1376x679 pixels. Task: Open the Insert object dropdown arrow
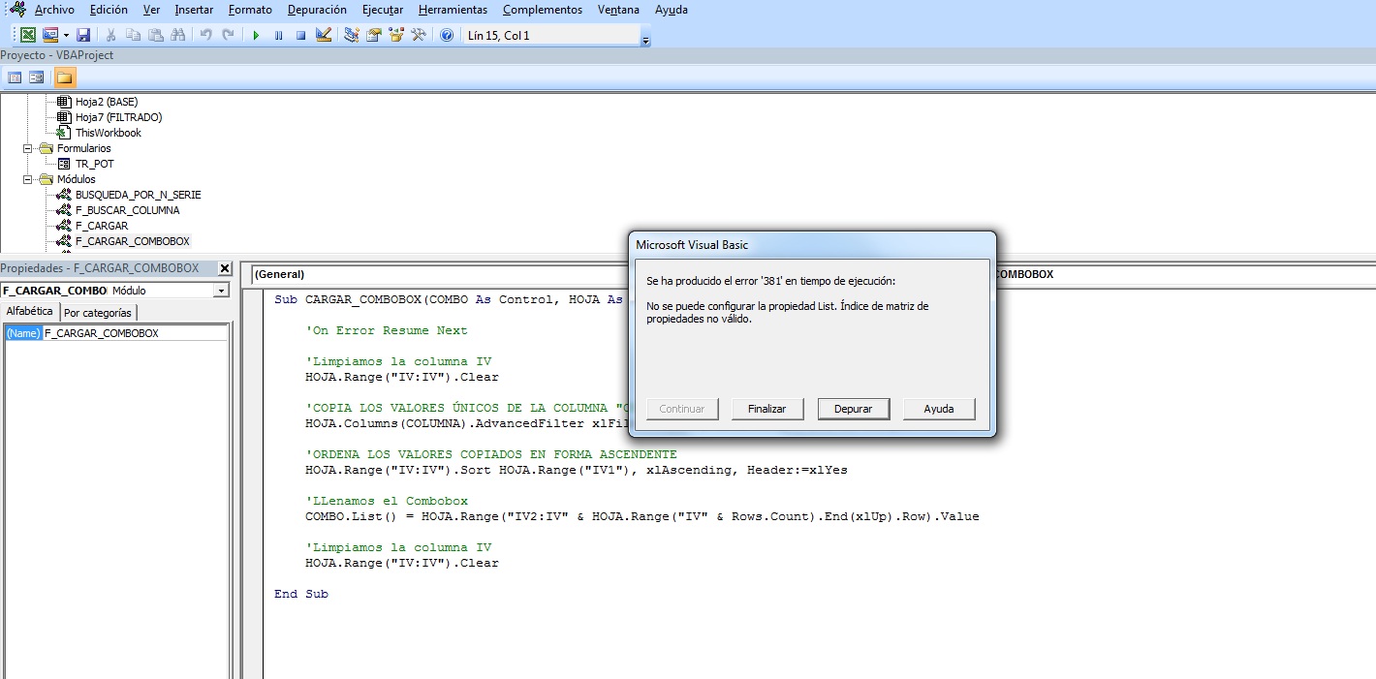click(65, 35)
